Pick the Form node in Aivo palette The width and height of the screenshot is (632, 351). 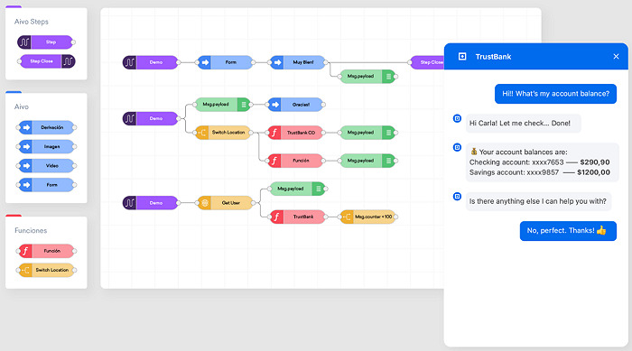(47, 185)
